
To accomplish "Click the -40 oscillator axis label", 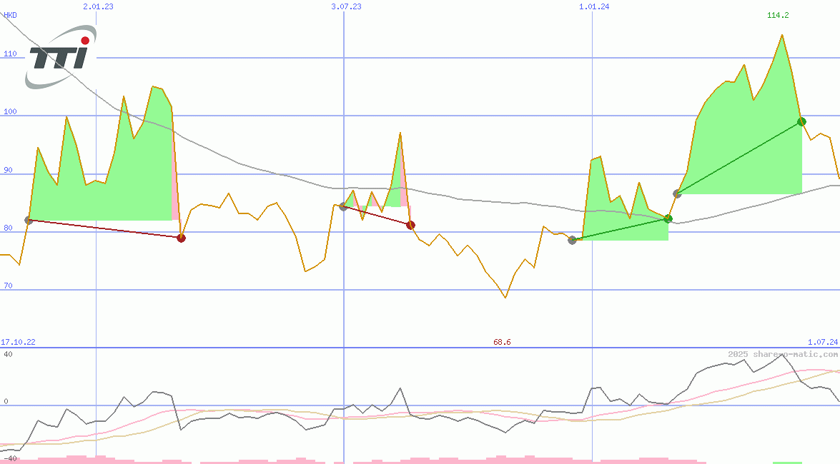I will pyautogui.click(x=9, y=458).
